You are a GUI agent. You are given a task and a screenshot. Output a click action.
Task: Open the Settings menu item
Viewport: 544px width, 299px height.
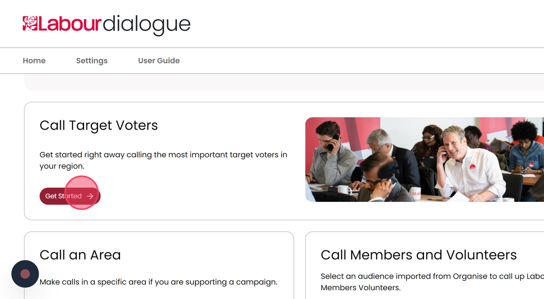(x=92, y=61)
